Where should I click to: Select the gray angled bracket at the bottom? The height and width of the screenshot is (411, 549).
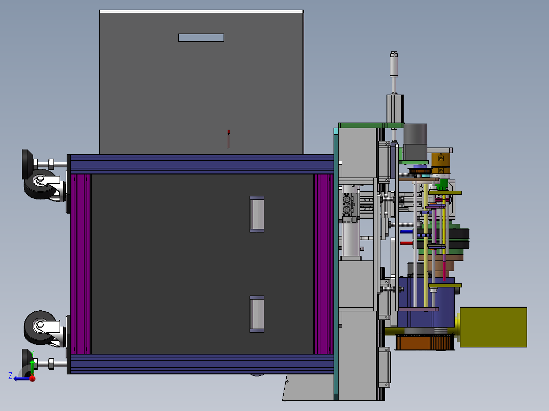pos(308,387)
